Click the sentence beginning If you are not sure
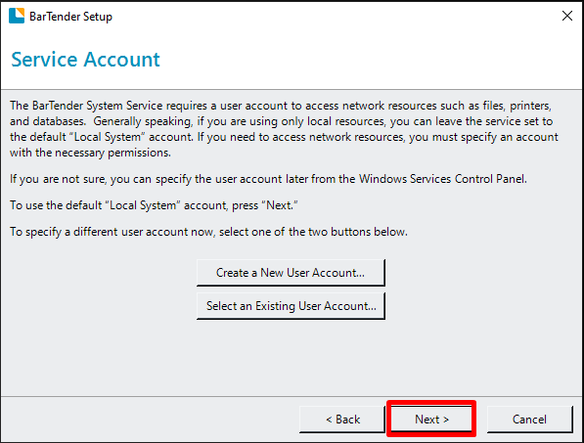 [x=268, y=179]
